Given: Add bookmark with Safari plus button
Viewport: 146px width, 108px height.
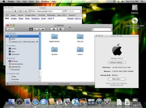Looking at the screenshot, I should click(x=25, y=11).
